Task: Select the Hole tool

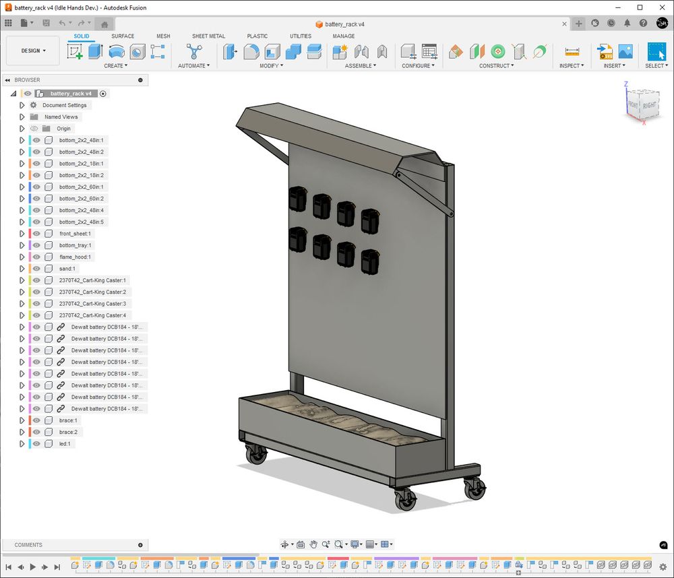Action: tap(137, 52)
